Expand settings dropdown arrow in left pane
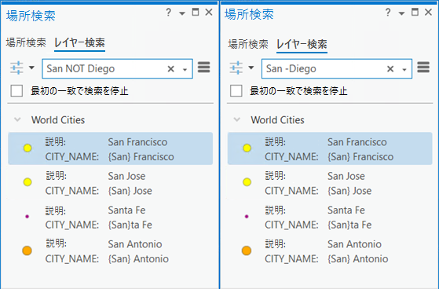 (31, 68)
